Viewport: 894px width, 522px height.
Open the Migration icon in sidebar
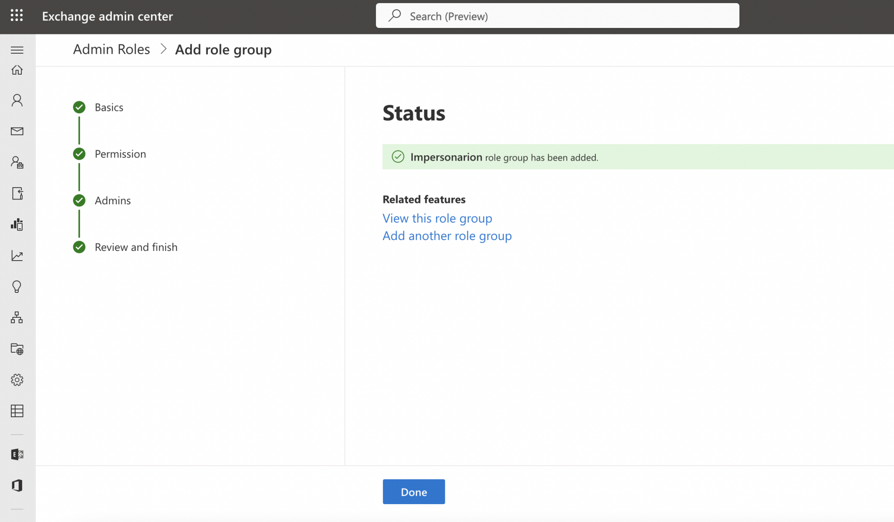click(17, 194)
